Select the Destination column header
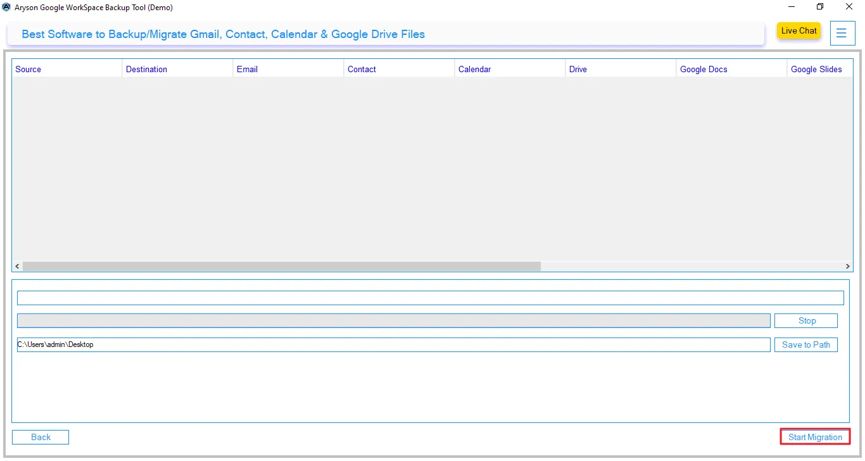 pyautogui.click(x=146, y=68)
